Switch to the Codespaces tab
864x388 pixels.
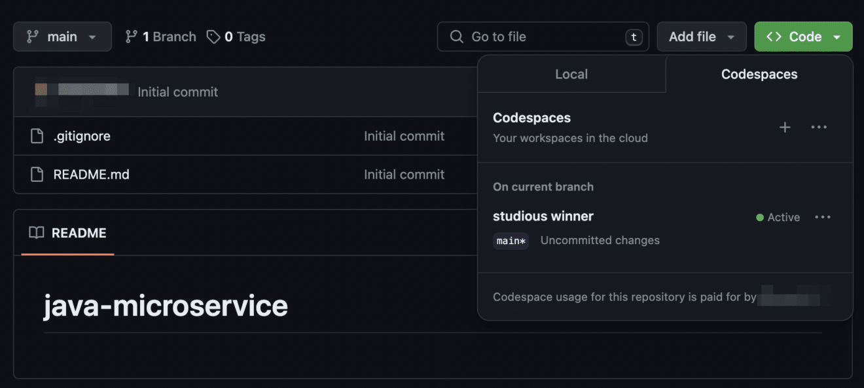click(759, 74)
